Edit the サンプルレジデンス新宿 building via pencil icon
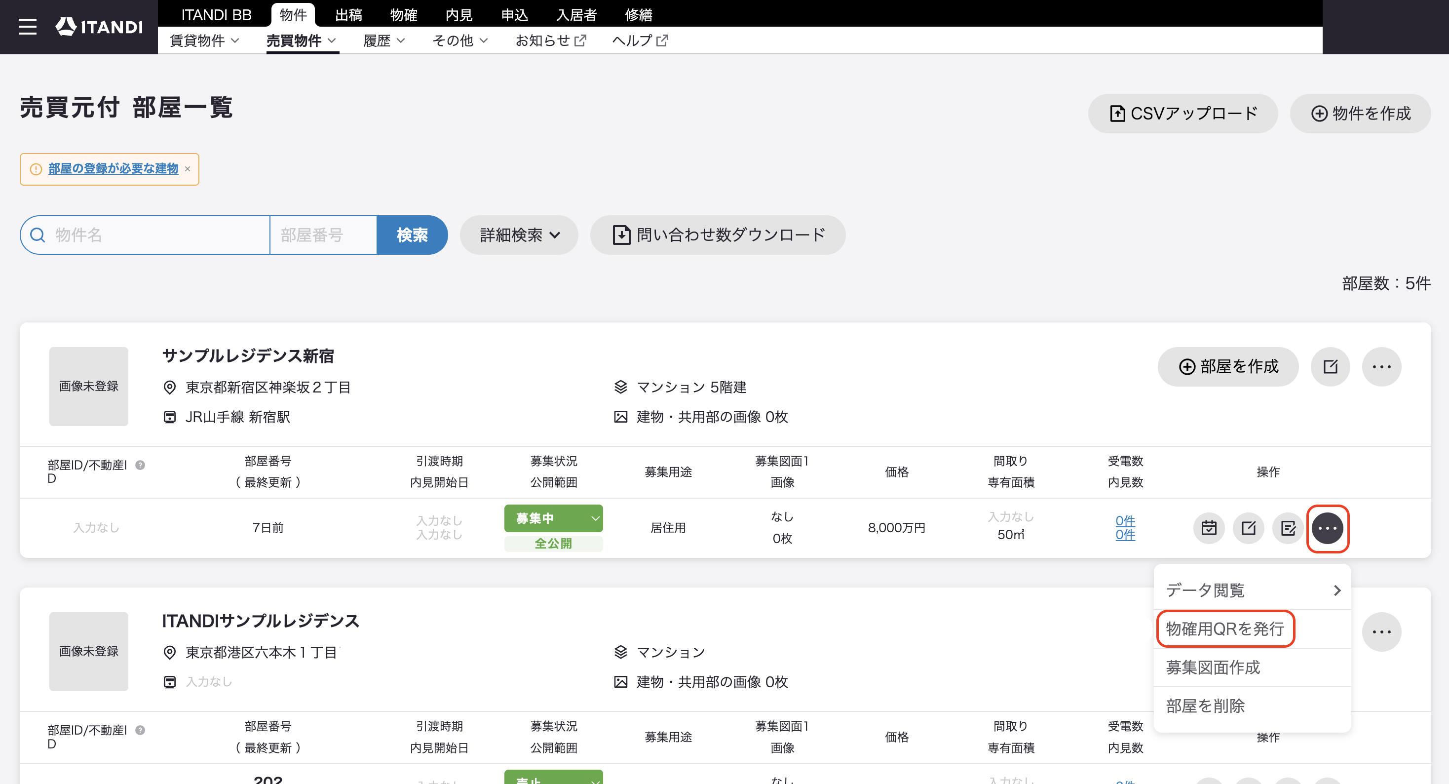This screenshot has height=784, width=1449. coord(1331,366)
